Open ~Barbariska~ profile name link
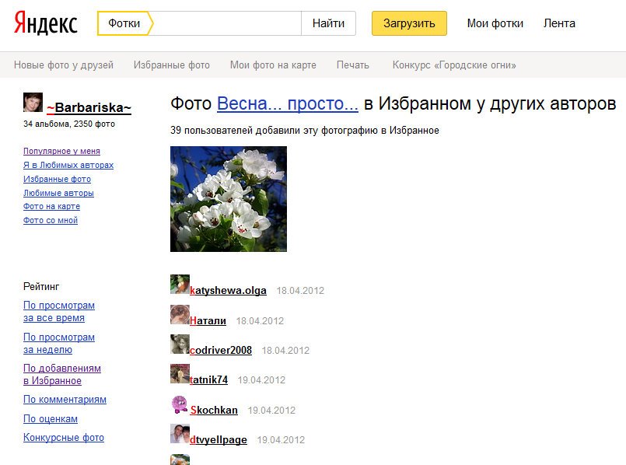This screenshot has width=626, height=465. [89, 107]
